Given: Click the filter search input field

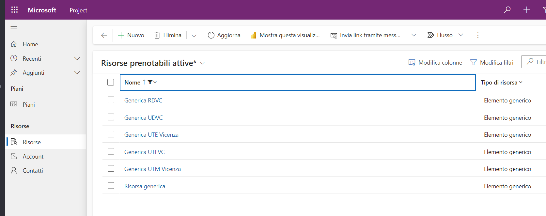Looking at the screenshot, I should (x=534, y=62).
